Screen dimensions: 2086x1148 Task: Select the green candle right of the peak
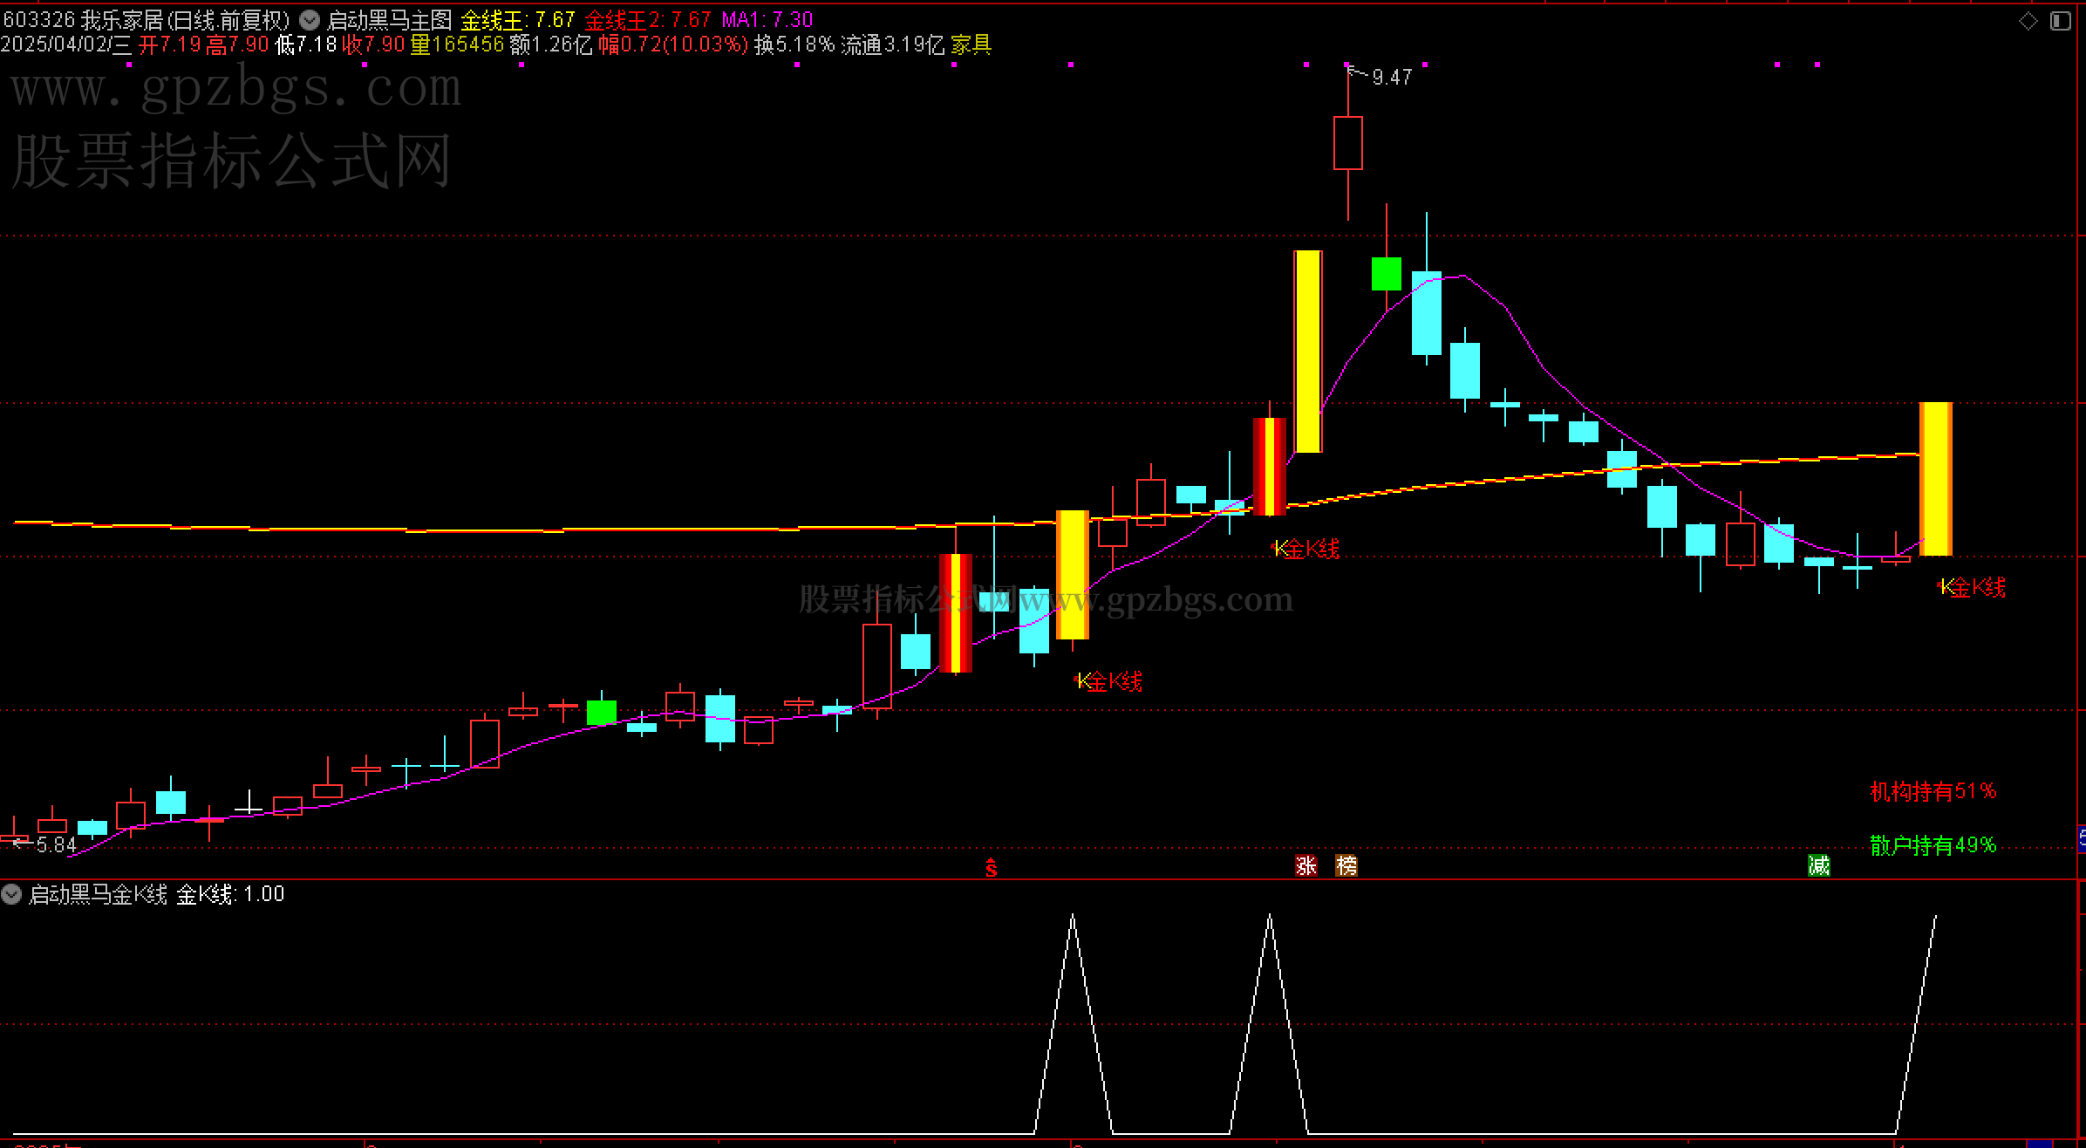[1387, 274]
